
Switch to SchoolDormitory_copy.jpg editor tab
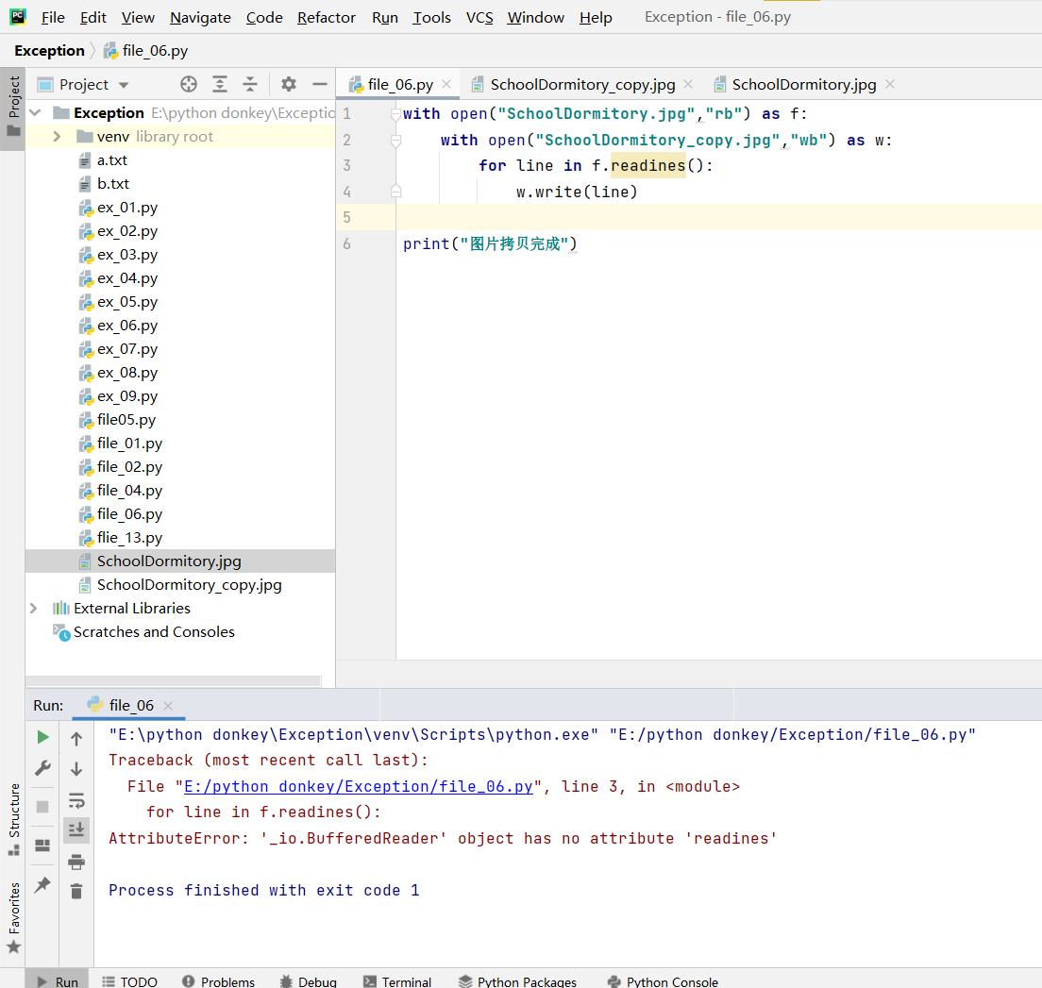point(582,84)
